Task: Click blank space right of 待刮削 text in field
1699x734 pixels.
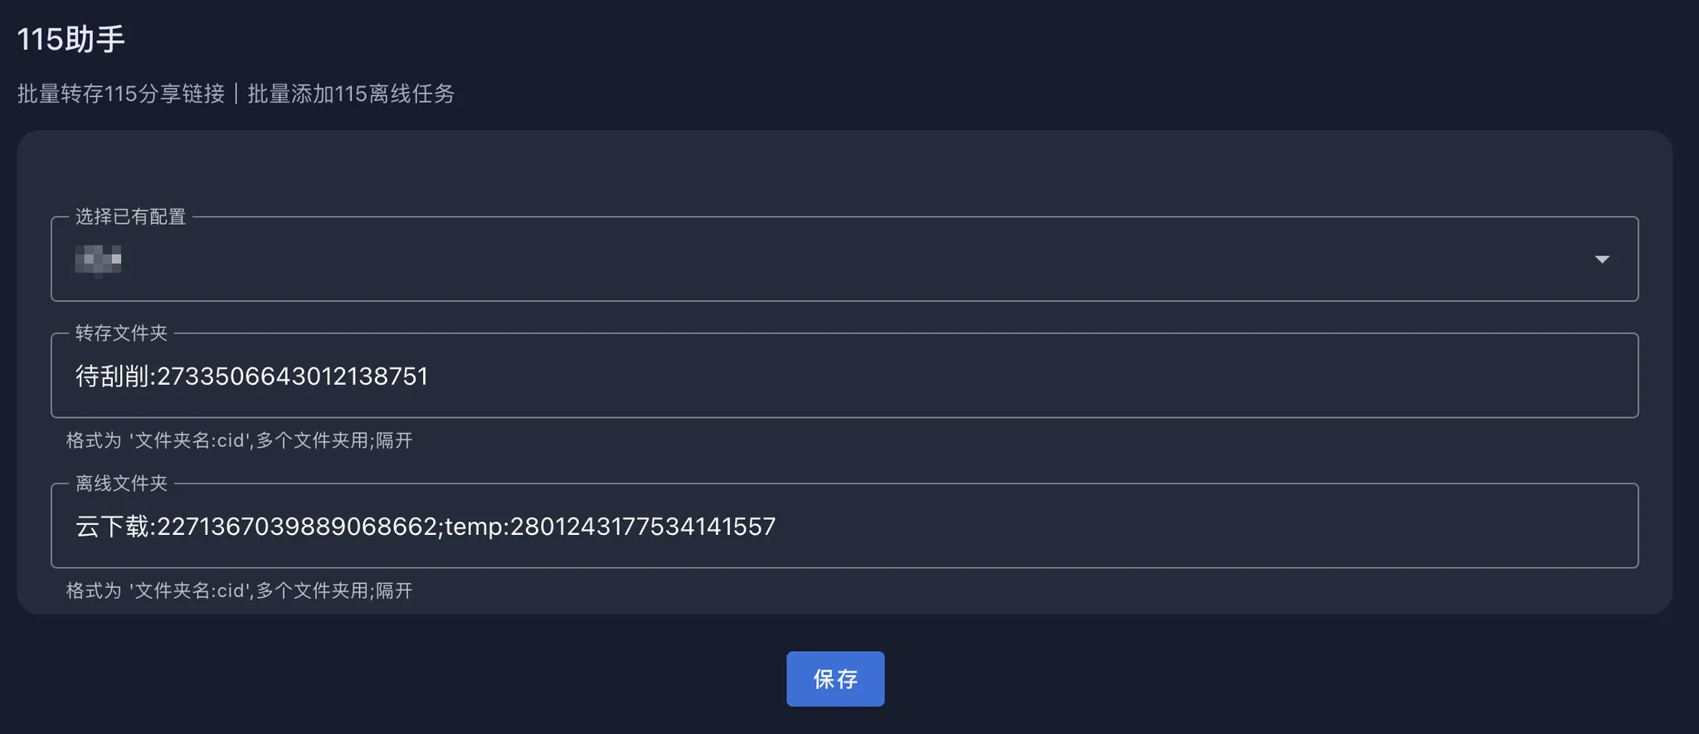Action: point(1029,376)
